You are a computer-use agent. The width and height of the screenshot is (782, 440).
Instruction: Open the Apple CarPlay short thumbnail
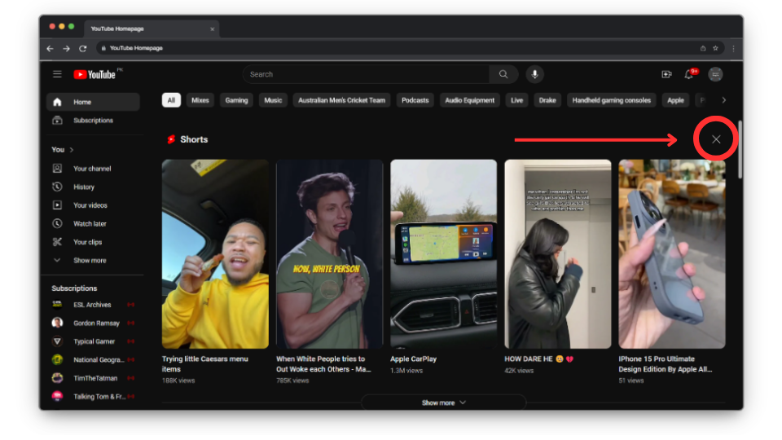point(443,253)
